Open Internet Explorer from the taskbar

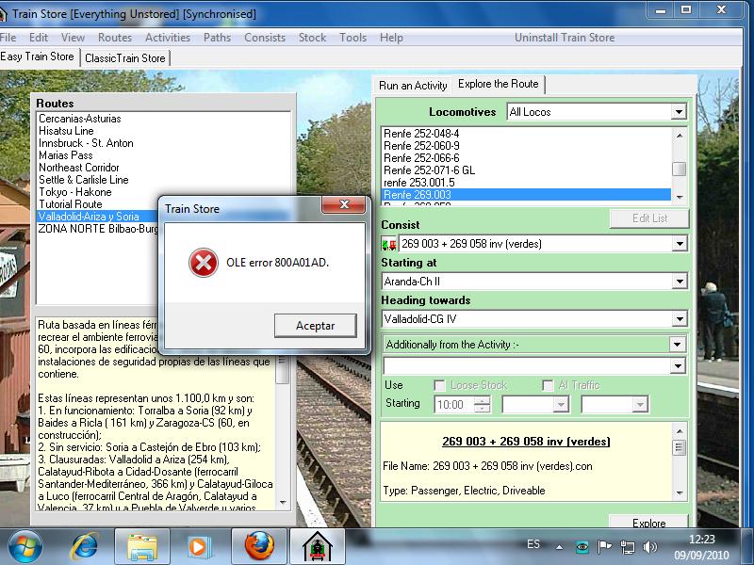[85, 546]
